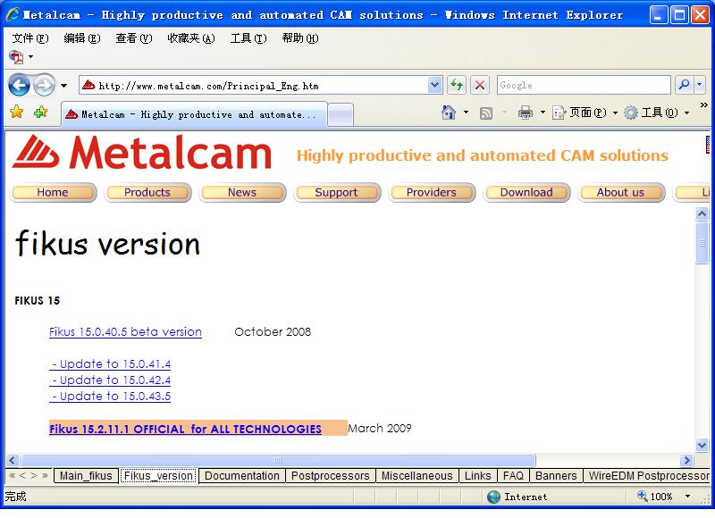Click the Providers navigation button
Screen dimensions: 715x518
(432, 192)
